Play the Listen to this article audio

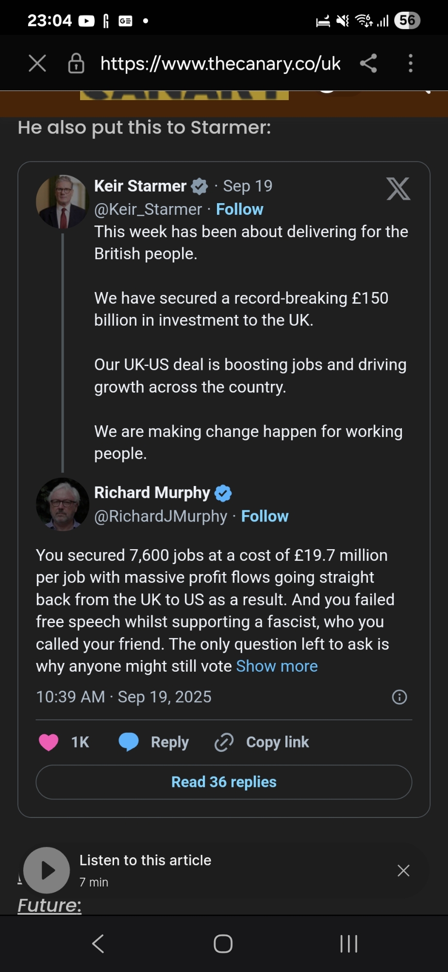click(47, 870)
